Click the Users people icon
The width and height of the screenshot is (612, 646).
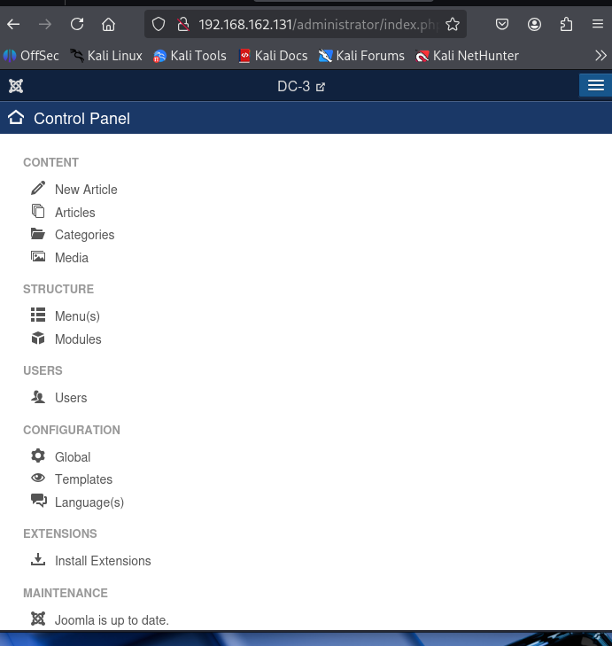pos(38,397)
